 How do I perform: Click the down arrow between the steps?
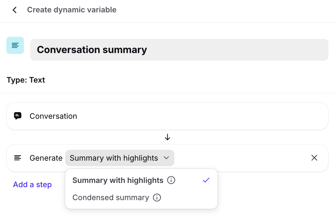point(167,137)
